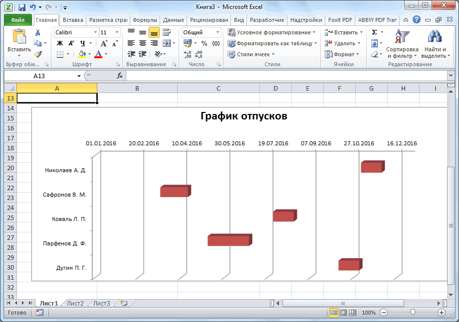The width and height of the screenshot is (459, 322).
Task: Expand the Общий number format dropdown
Action: pos(218,32)
